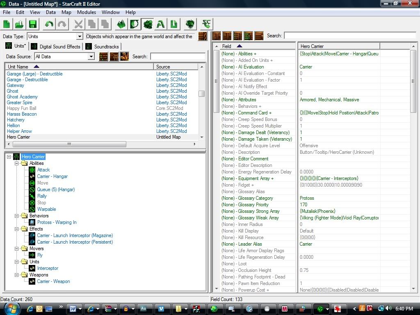
Task: Collapse the Units folder in the tree
Action: (16, 262)
